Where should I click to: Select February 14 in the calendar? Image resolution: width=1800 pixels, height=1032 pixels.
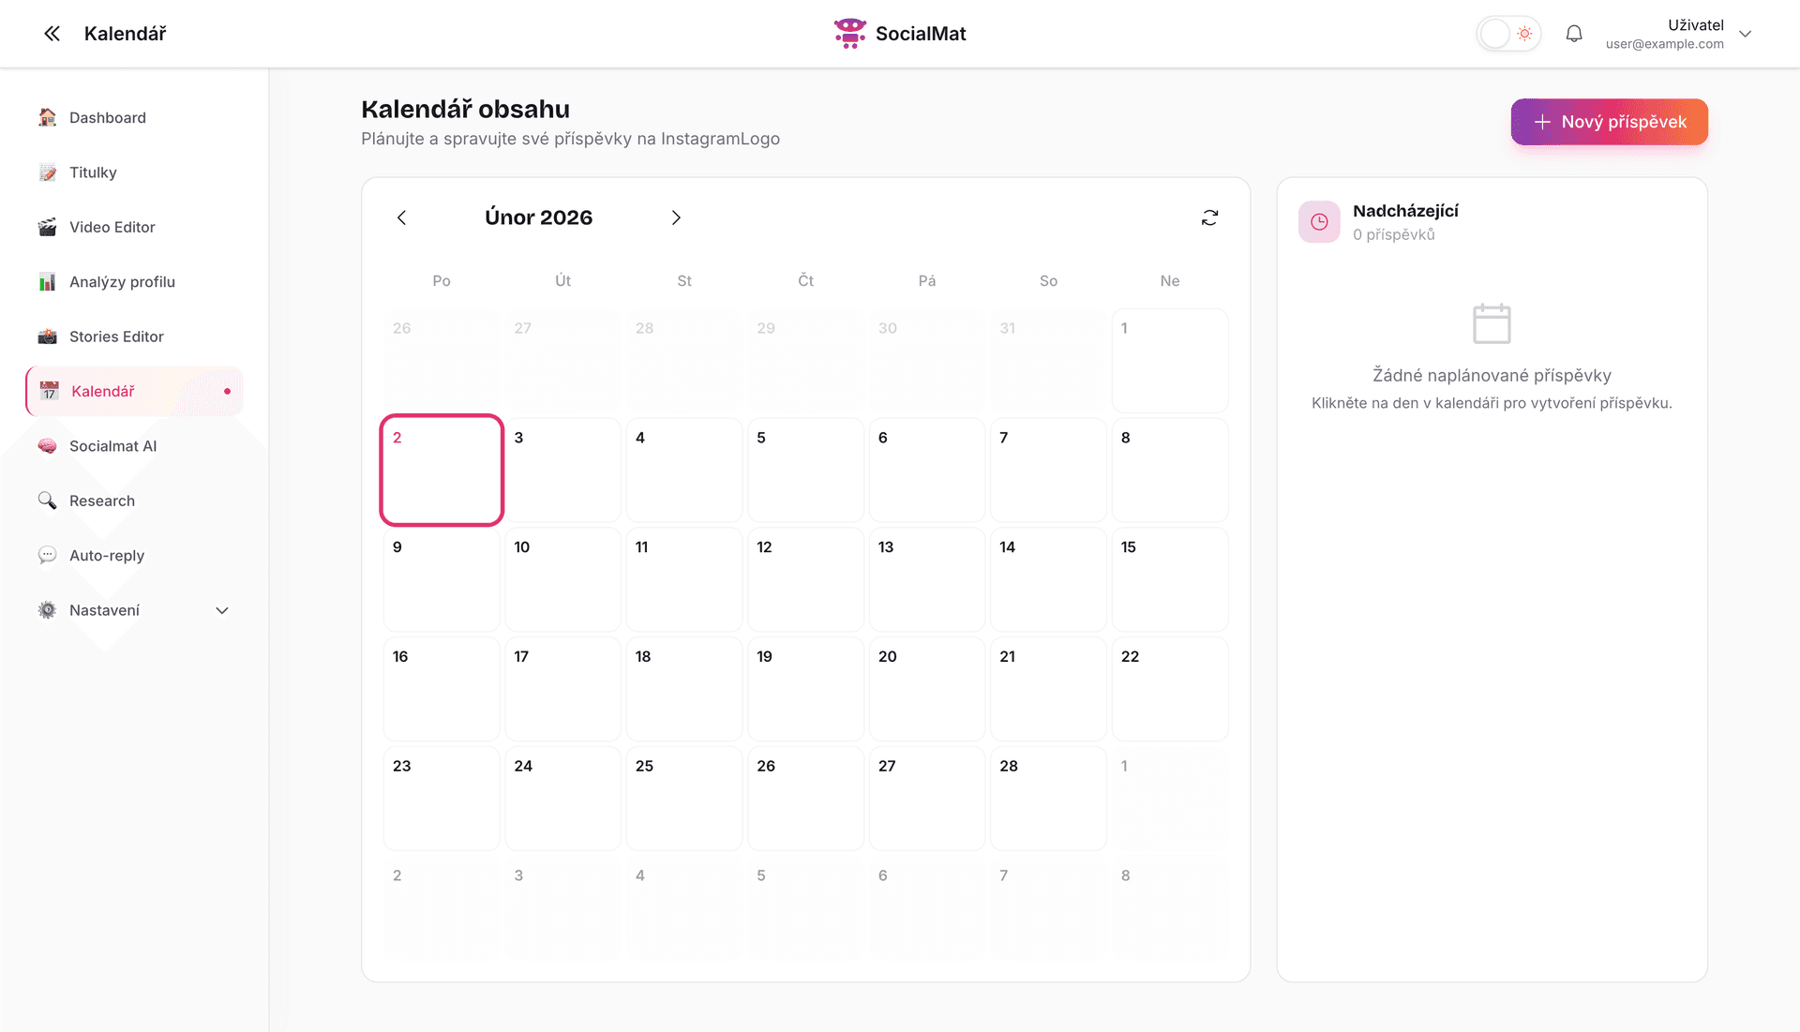coord(1048,579)
